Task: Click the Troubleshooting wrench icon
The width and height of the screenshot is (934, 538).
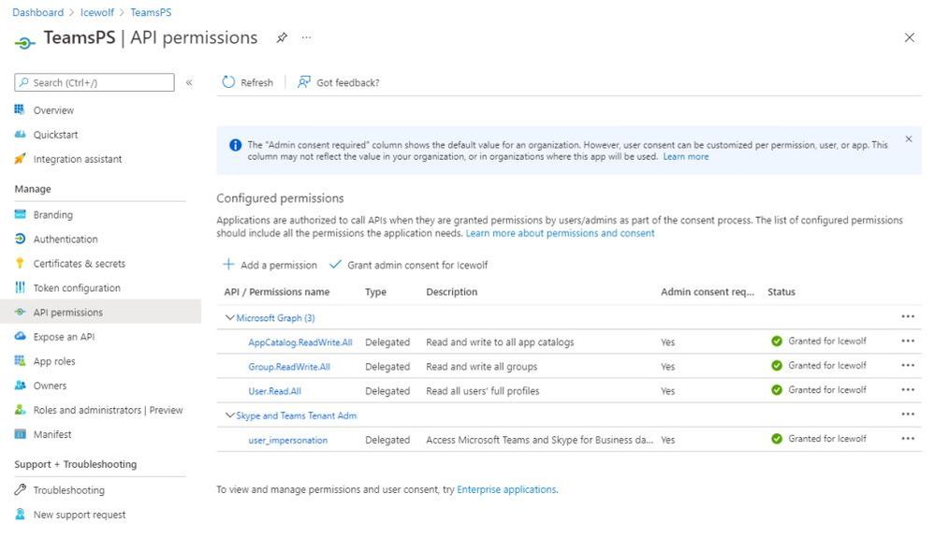Action: [x=20, y=489]
